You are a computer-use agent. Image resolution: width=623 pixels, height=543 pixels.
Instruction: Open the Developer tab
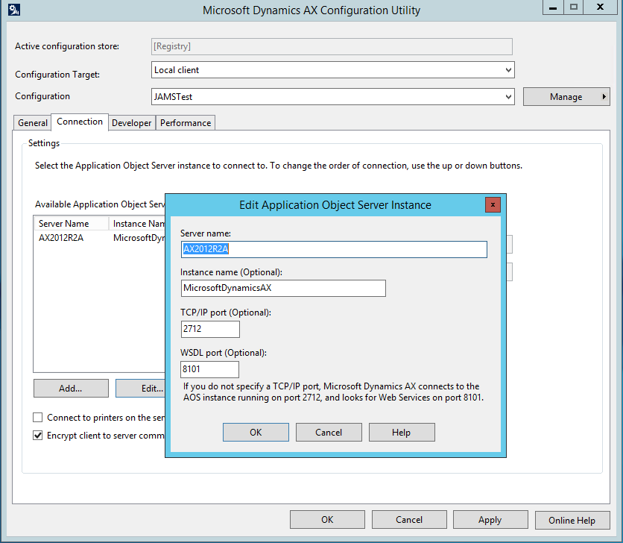[x=131, y=123]
